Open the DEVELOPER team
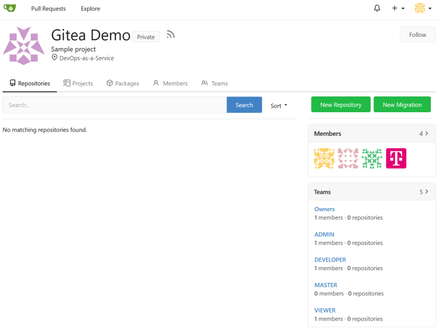 pos(330,260)
